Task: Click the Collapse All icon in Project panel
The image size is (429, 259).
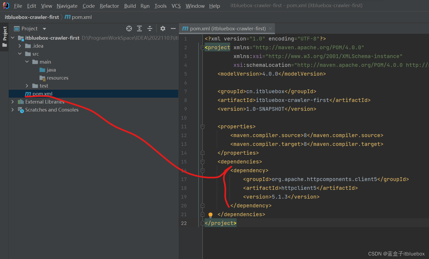Action: coord(150,28)
